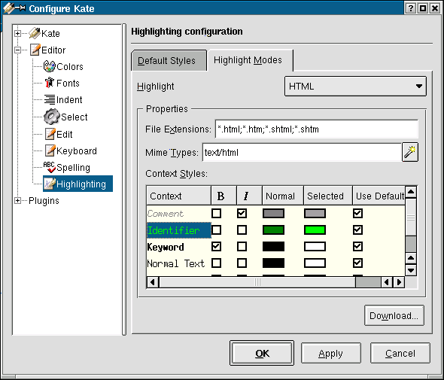Select the gear icon next to Select

[x=51, y=117]
